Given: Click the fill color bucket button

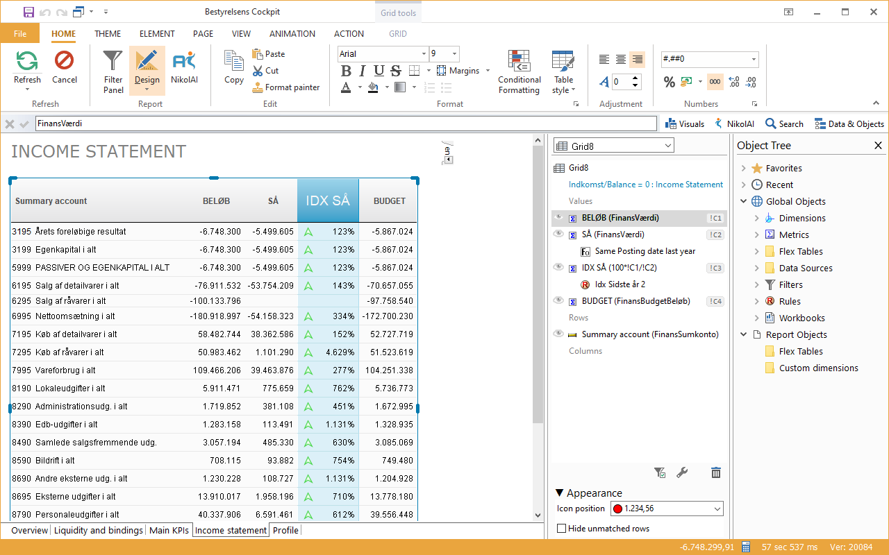Looking at the screenshot, I should (373, 87).
